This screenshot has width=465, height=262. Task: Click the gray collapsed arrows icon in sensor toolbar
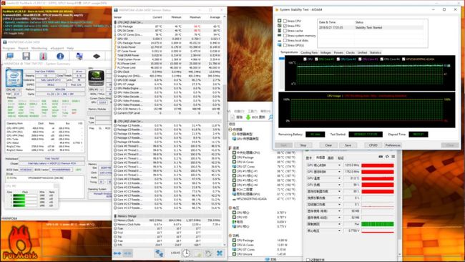[x=128, y=253]
